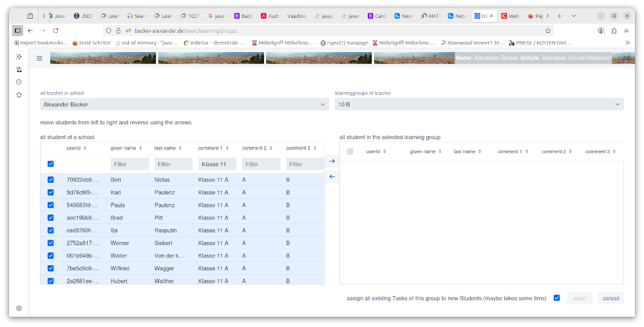Toggle the Firefox sidebar button
The height and width of the screenshot is (327, 644).
[x=17, y=30]
